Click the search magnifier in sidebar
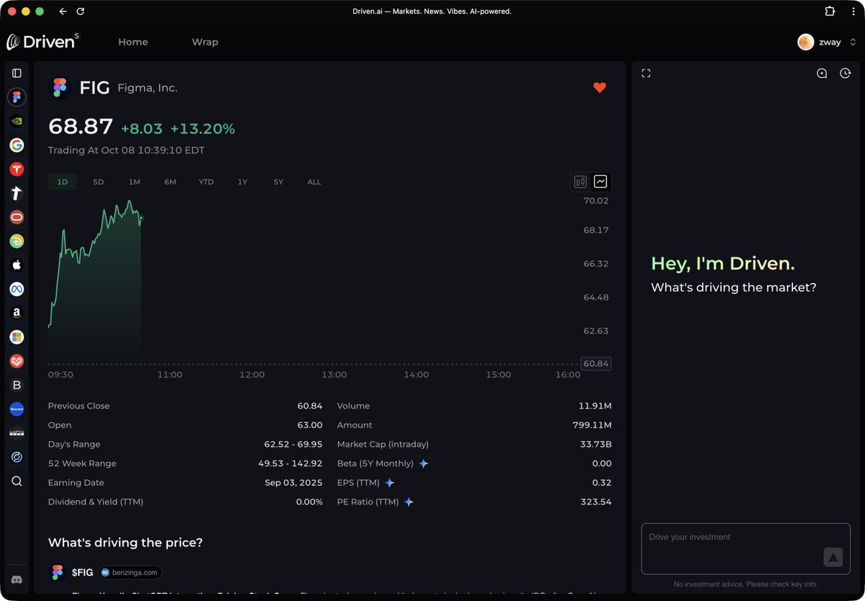865x601 pixels. pyautogui.click(x=17, y=481)
